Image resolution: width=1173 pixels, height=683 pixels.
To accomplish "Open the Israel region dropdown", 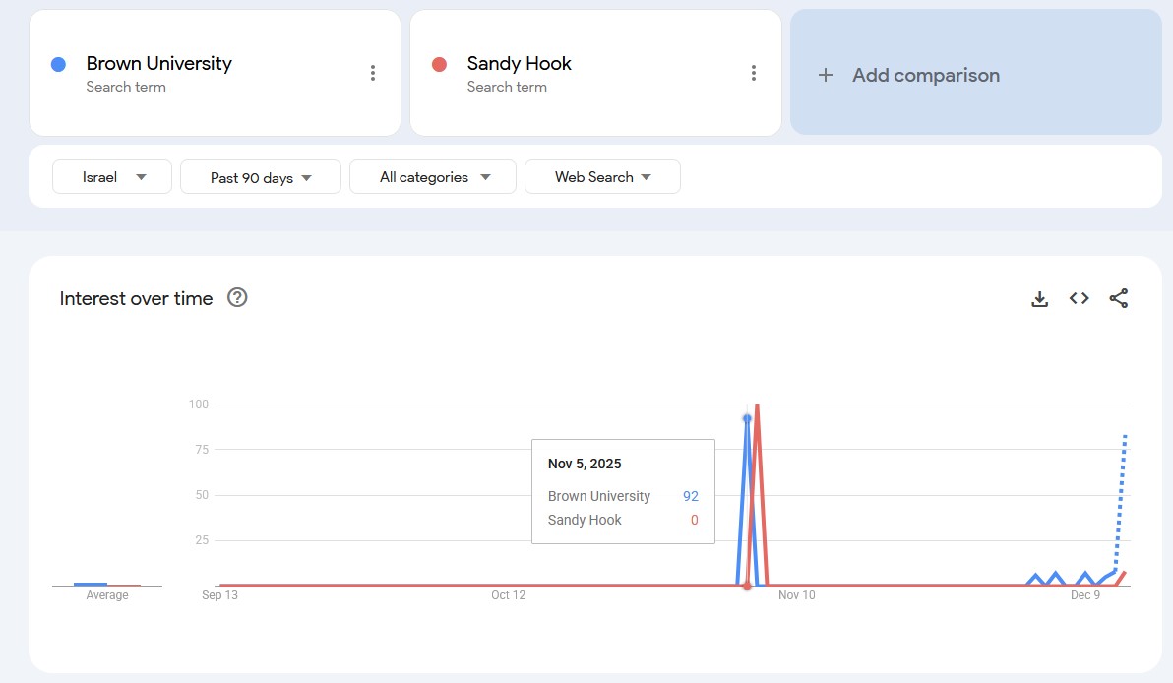I will [x=112, y=177].
